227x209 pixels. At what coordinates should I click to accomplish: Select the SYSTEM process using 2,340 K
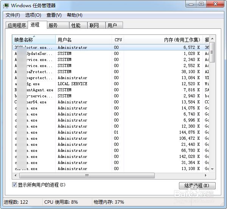pos(111,59)
